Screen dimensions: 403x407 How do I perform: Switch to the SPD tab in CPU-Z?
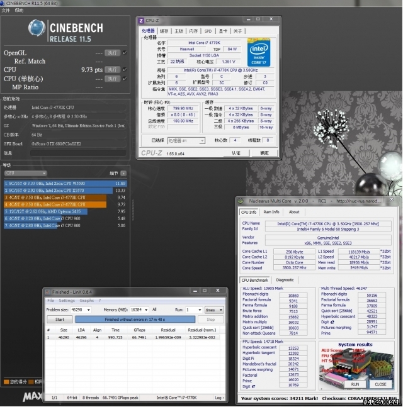click(x=208, y=31)
